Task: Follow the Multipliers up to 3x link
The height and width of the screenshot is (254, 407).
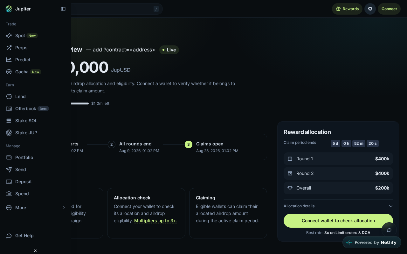Action: click(155, 221)
